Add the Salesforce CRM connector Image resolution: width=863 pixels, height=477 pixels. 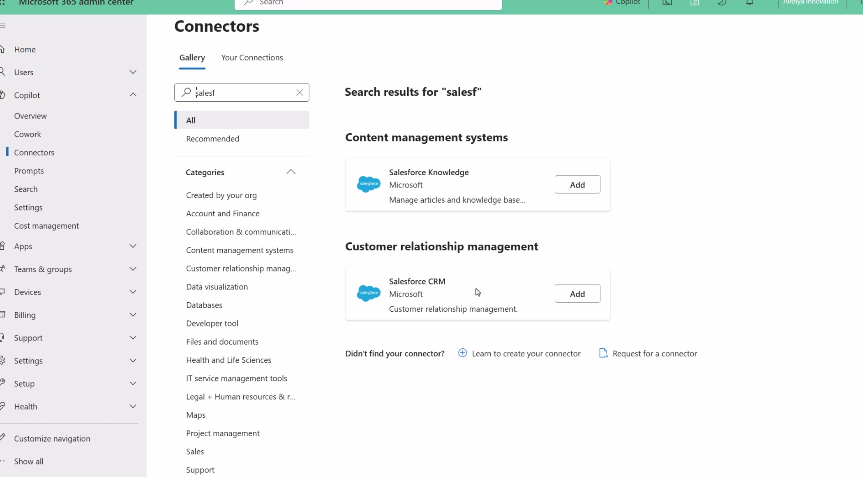tap(577, 294)
